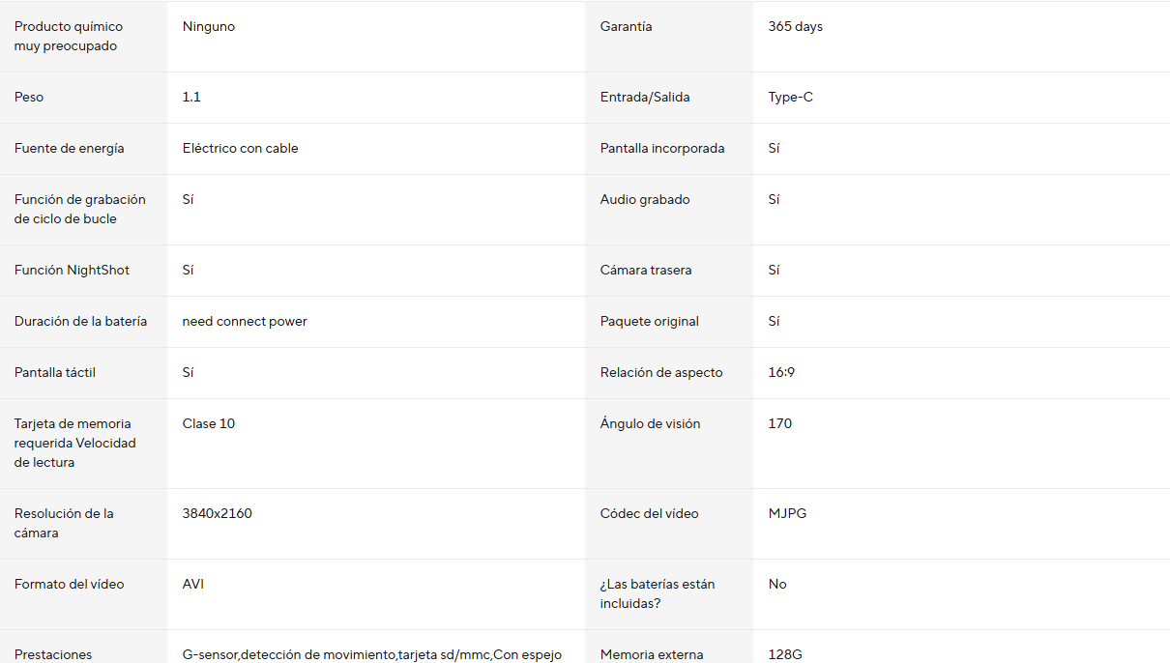Image resolution: width=1170 pixels, height=663 pixels.
Task: Click the "Paquete original" label
Action: coord(649,322)
